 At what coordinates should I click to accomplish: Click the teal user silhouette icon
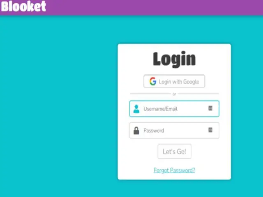[136, 109]
